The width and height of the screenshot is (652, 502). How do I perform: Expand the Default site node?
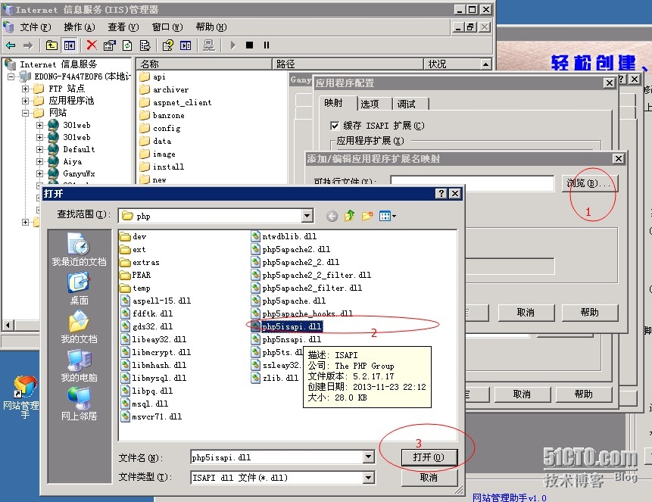[x=39, y=149]
